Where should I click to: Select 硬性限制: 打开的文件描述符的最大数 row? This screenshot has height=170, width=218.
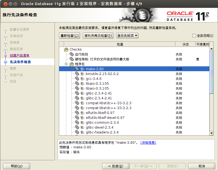pos(134,59)
